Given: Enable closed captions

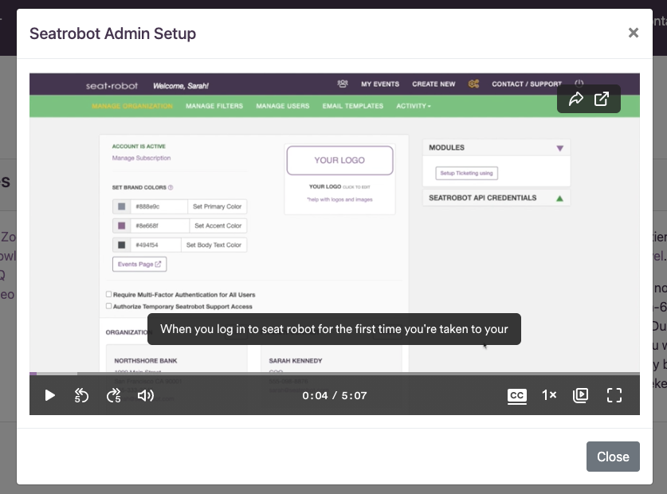Looking at the screenshot, I should [516, 395].
